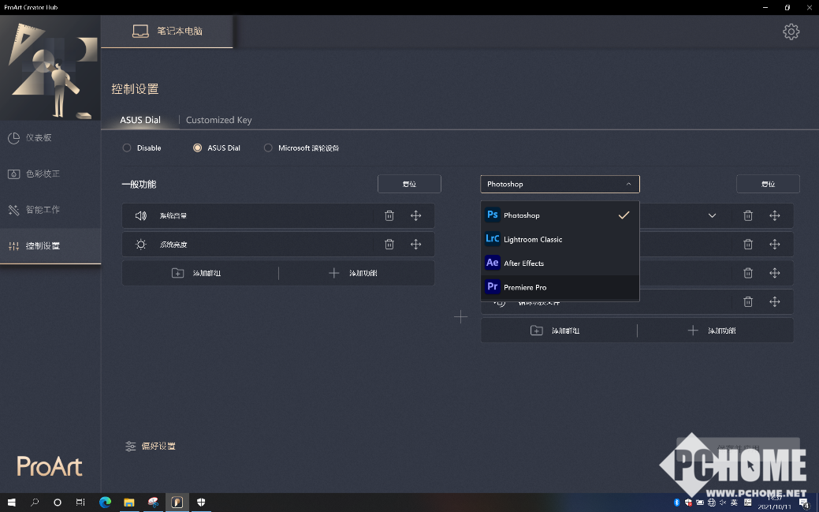Image resolution: width=819 pixels, height=512 pixels.
Task: Click 复位 reset beside 一般功能
Action: pos(410,184)
